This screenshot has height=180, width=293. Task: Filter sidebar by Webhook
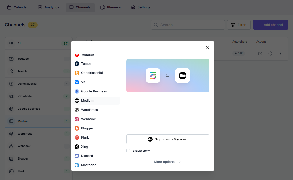(x=38, y=146)
